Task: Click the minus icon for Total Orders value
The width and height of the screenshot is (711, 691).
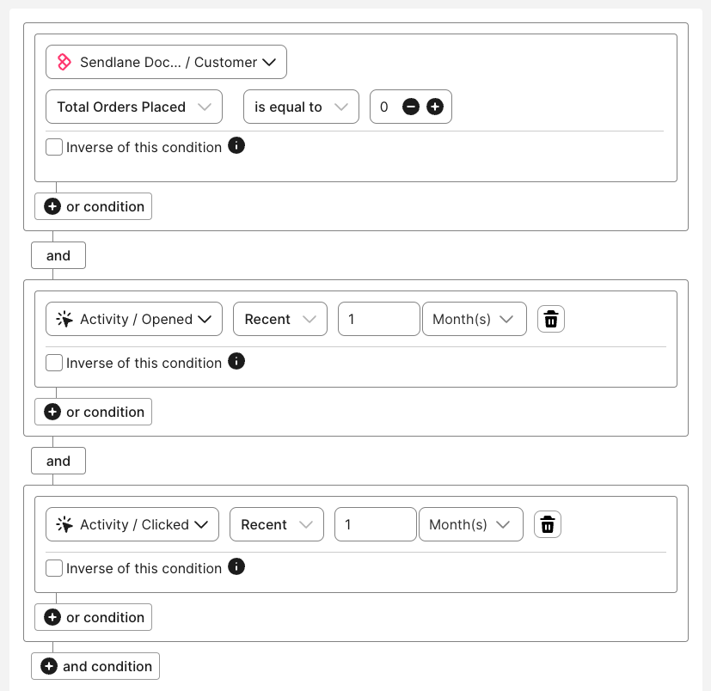Action: pos(411,107)
